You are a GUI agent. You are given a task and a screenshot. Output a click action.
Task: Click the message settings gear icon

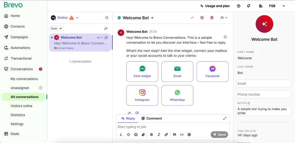[x=225, y=37]
